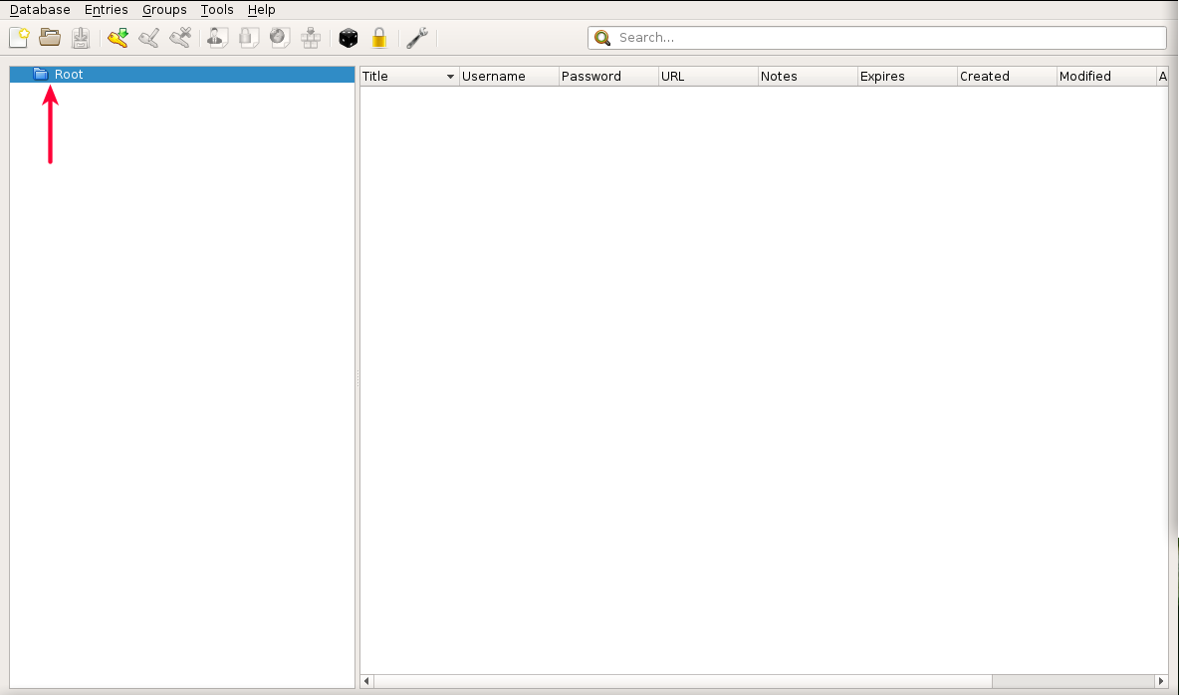Lock databases with the padlock icon
Screen dimensions: 1179x695
[x=378, y=38]
